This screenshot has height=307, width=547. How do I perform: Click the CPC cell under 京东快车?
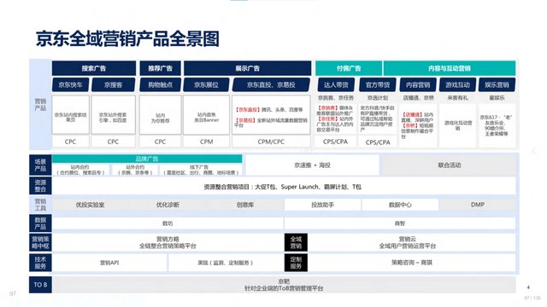(70, 142)
